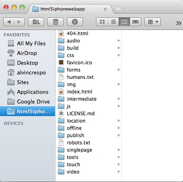Go back with the left arrow button
The width and height of the screenshot is (183, 182).
(x=9, y=22)
